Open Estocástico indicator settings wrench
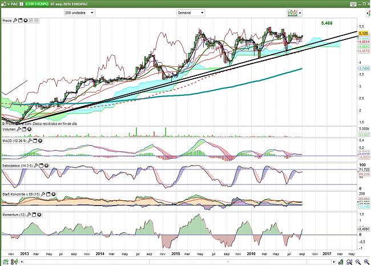The width and height of the screenshot is (371, 266). tap(36, 166)
